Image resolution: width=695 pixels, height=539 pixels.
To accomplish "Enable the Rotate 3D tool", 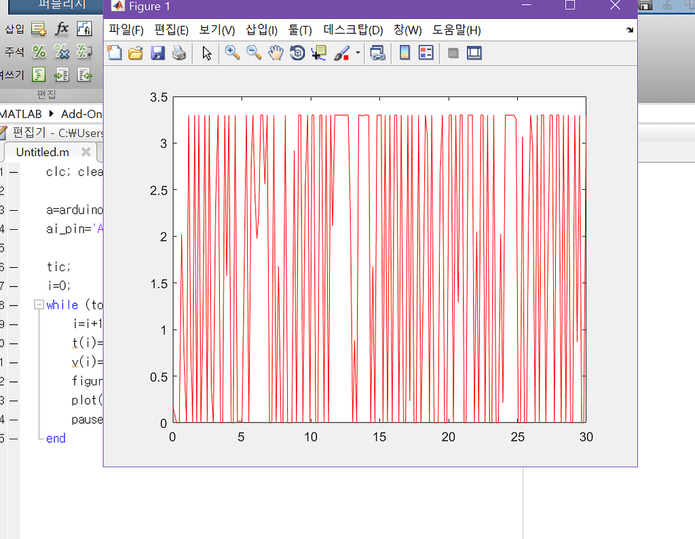I will tap(297, 53).
